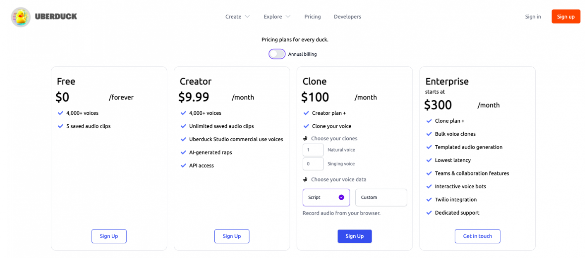This screenshot has width=585, height=258.
Task: Open the Pricing page from navigation
Action: 312,17
